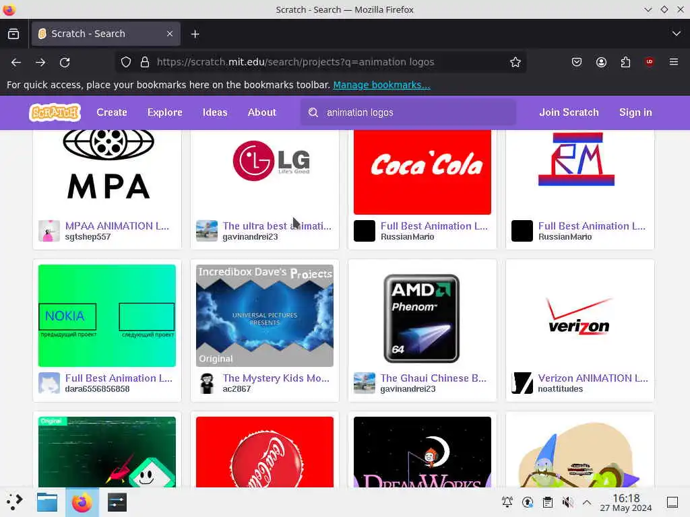Image resolution: width=690 pixels, height=517 pixels.
Task: Open the Firefox View icon left of tabs
Action: coord(13,34)
